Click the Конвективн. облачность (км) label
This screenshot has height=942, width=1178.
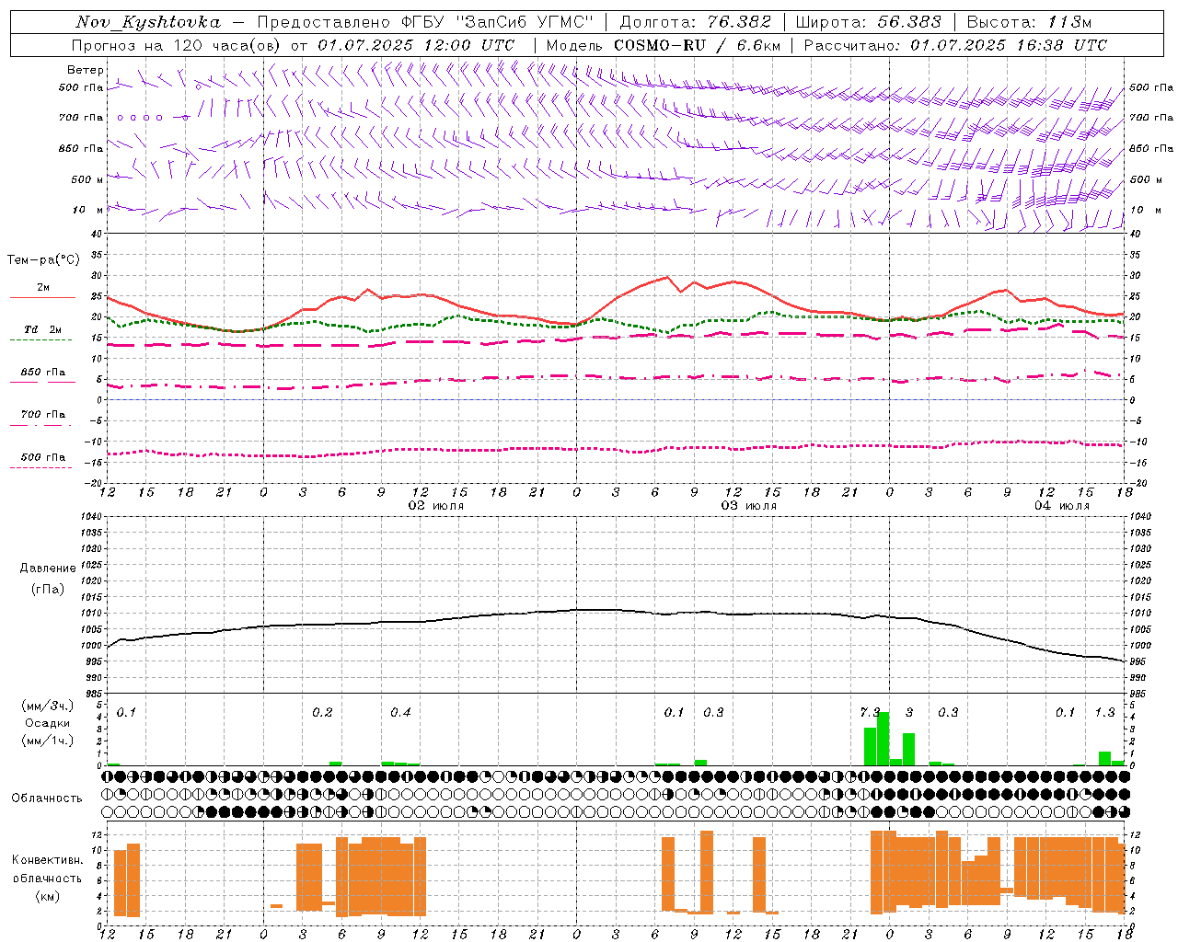pos(47,878)
